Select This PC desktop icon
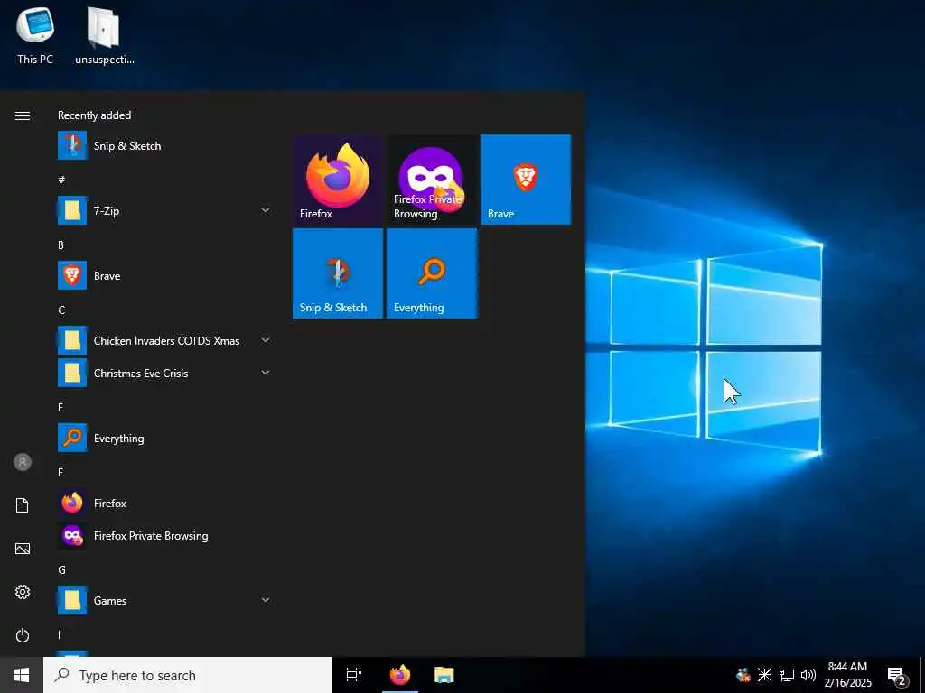The height and width of the screenshot is (693, 925). click(x=35, y=35)
